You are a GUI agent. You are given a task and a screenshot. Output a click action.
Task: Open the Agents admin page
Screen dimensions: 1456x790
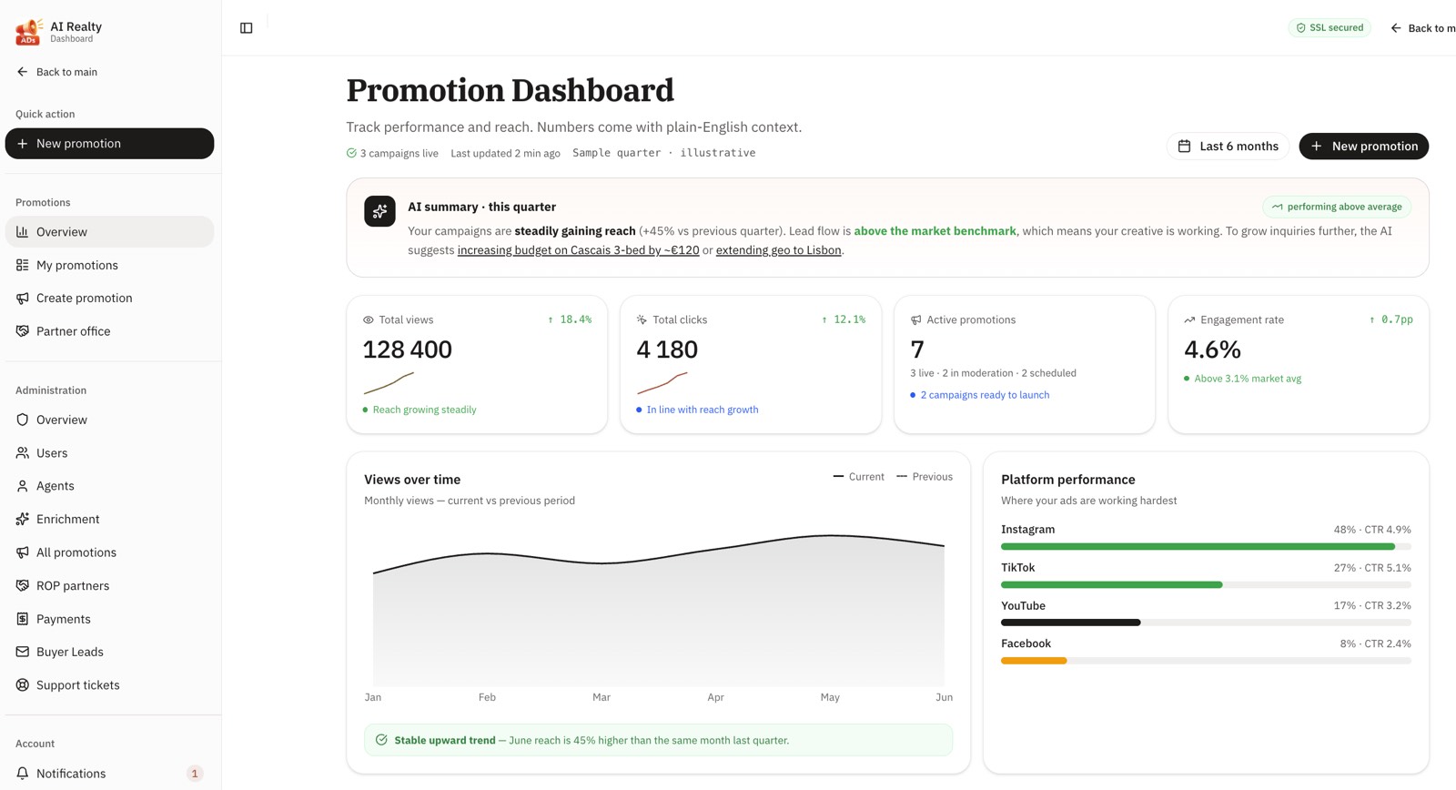(x=109, y=486)
